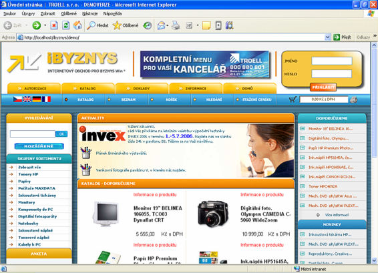This screenshot has height=273, width=378.
Task: Click the Belinea monitor product thumbnail
Action: [x=106, y=214]
